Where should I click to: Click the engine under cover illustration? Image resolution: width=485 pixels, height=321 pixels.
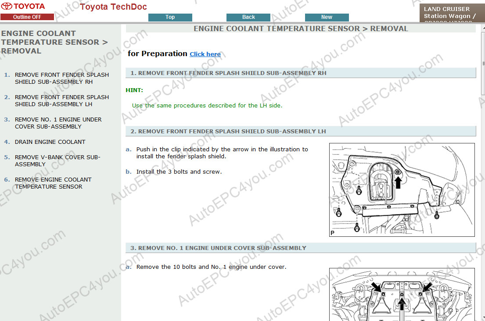click(402, 294)
